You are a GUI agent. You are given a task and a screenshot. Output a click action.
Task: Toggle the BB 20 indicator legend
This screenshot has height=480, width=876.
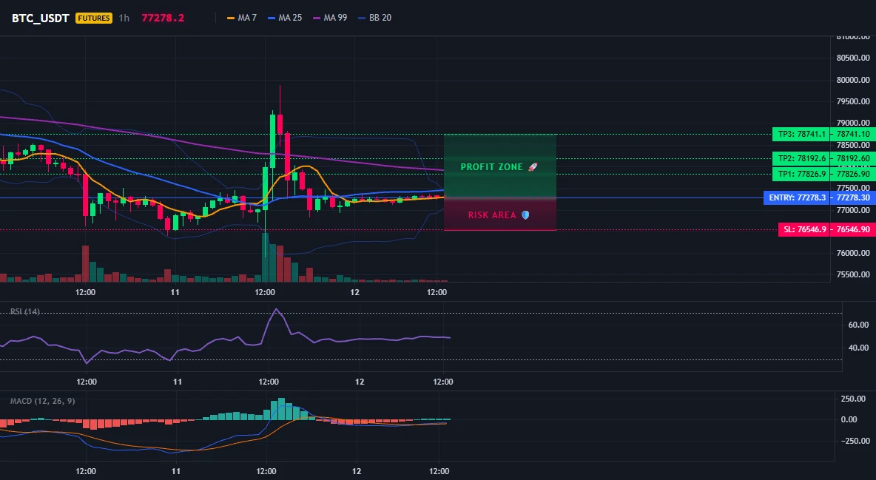tap(375, 18)
